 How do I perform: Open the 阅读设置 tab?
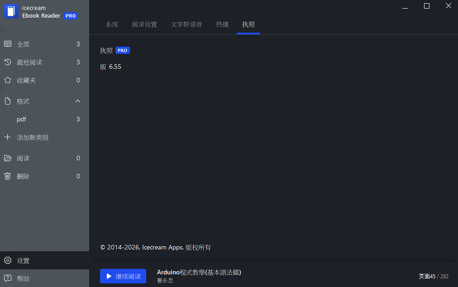144,24
